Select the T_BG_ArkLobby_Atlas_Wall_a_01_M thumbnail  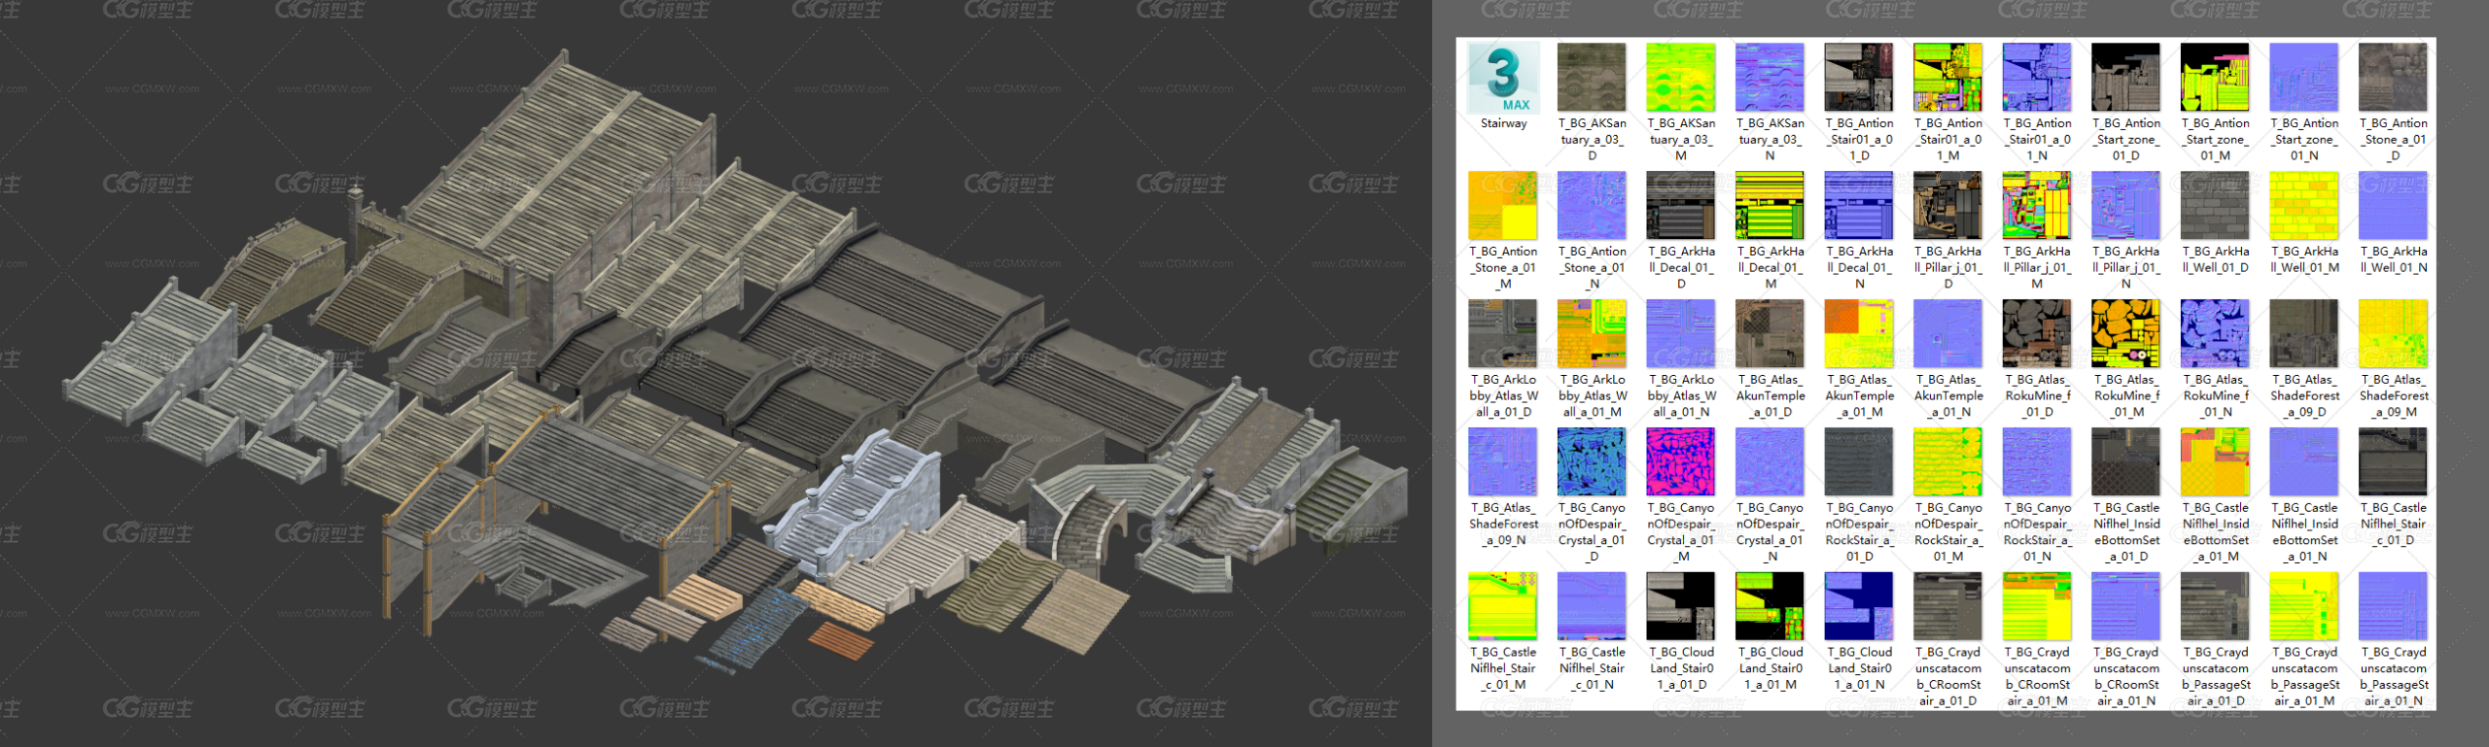(x=1592, y=334)
